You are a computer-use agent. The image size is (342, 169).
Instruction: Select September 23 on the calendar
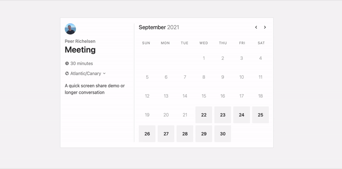[x=223, y=115]
